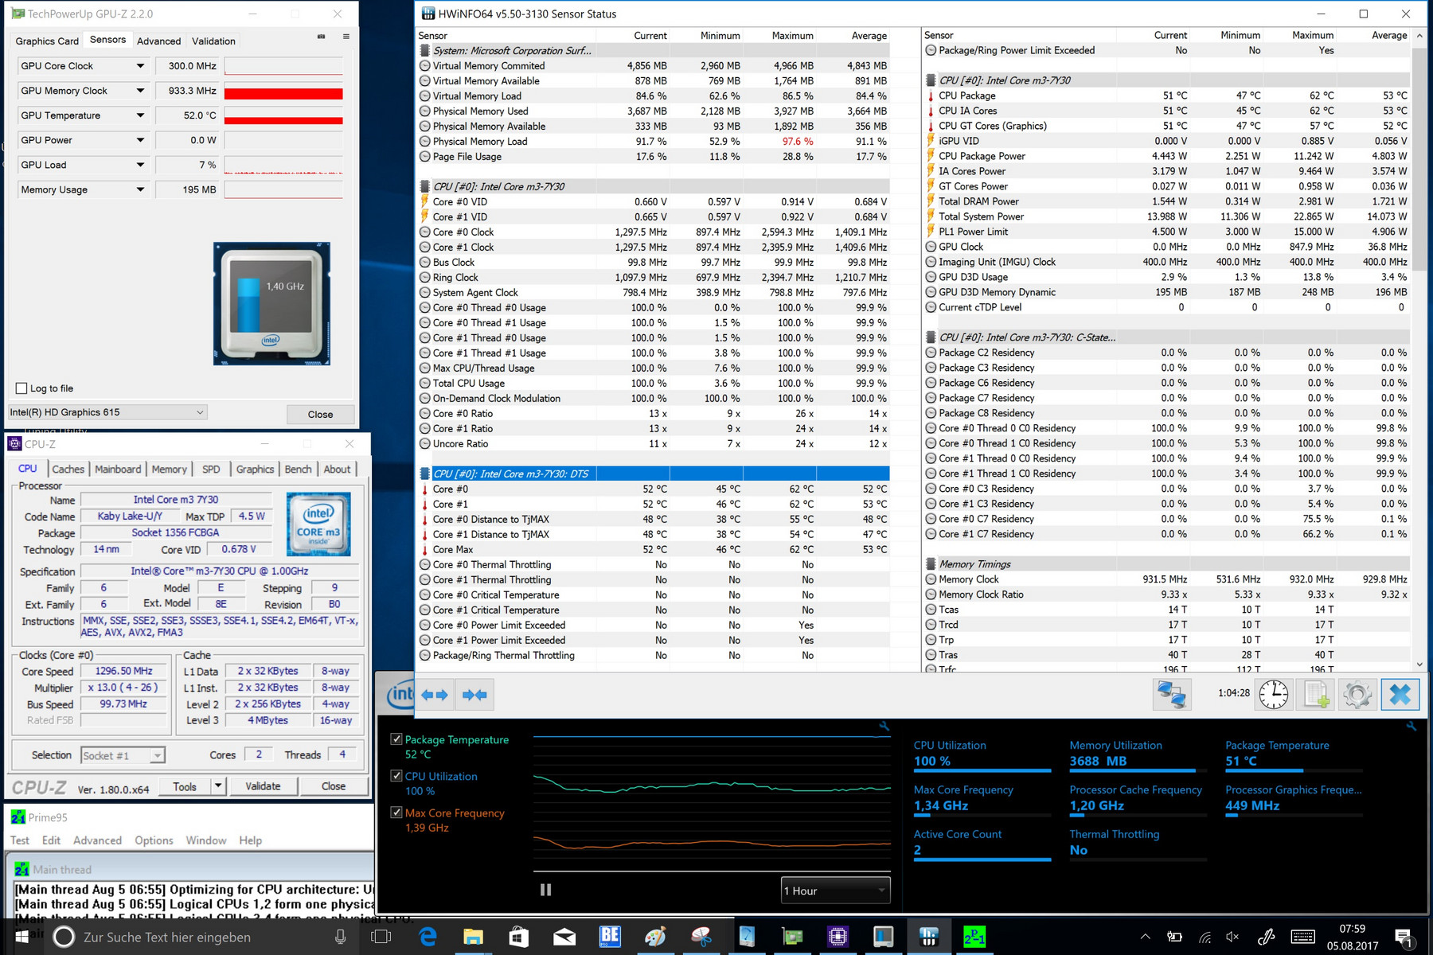Open HWiNFO remote network monitoring icon
This screenshot has height=955, width=1433.
[1172, 694]
